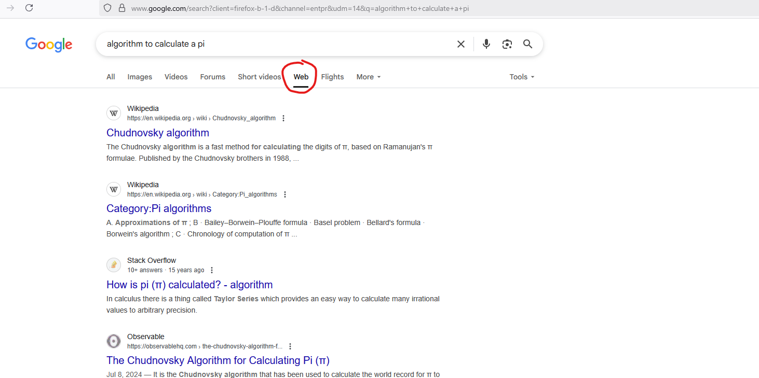The image size is (759, 378).
Task: Open three-dot menu for Stack Overflow result
Action: (212, 270)
